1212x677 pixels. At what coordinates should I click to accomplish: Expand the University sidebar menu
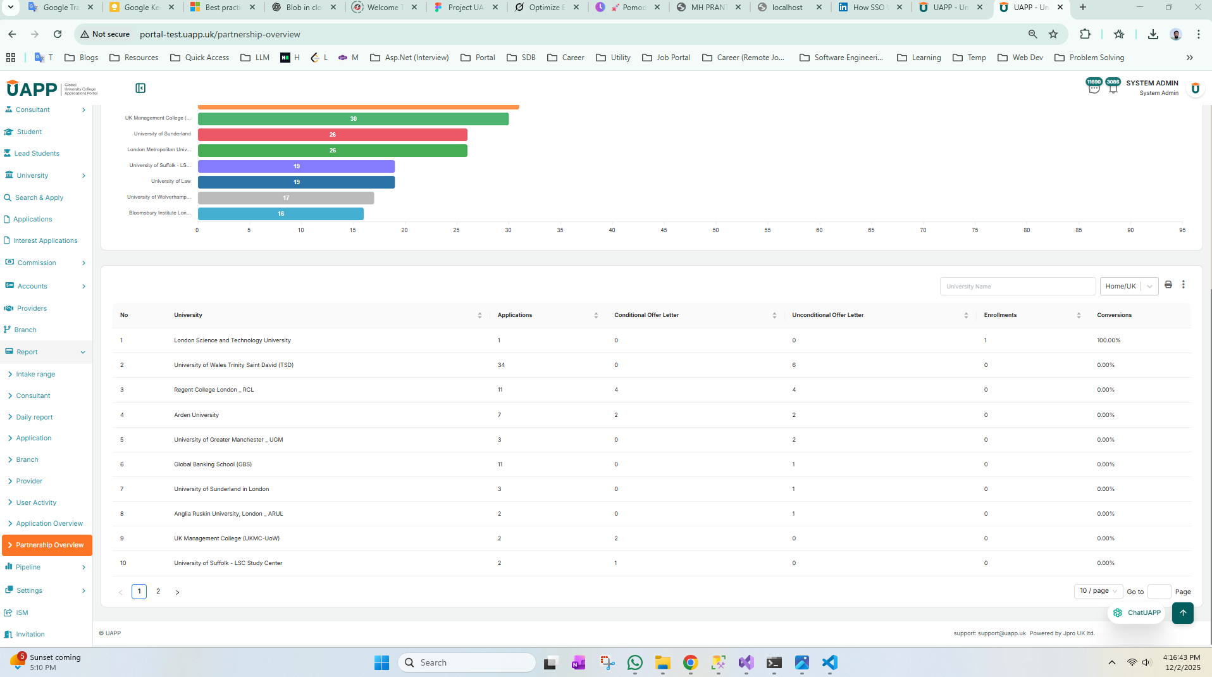click(46, 175)
